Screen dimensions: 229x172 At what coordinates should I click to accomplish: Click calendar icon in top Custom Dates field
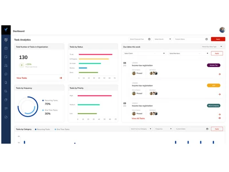207,39
